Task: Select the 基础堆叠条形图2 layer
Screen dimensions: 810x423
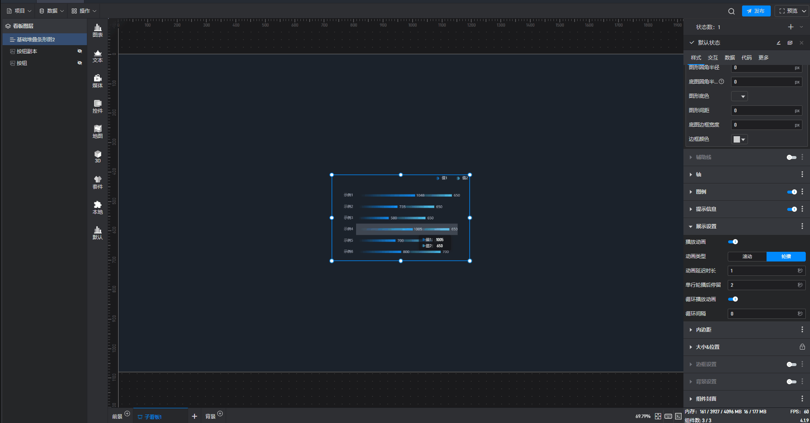Action: pos(45,40)
